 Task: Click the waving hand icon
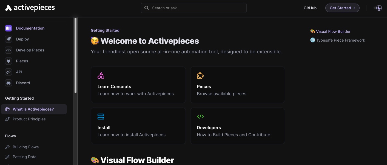pyautogui.click(x=7, y=109)
